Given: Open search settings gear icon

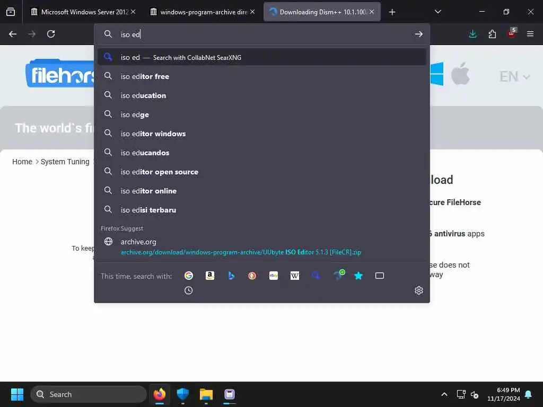Looking at the screenshot, I should point(419,290).
